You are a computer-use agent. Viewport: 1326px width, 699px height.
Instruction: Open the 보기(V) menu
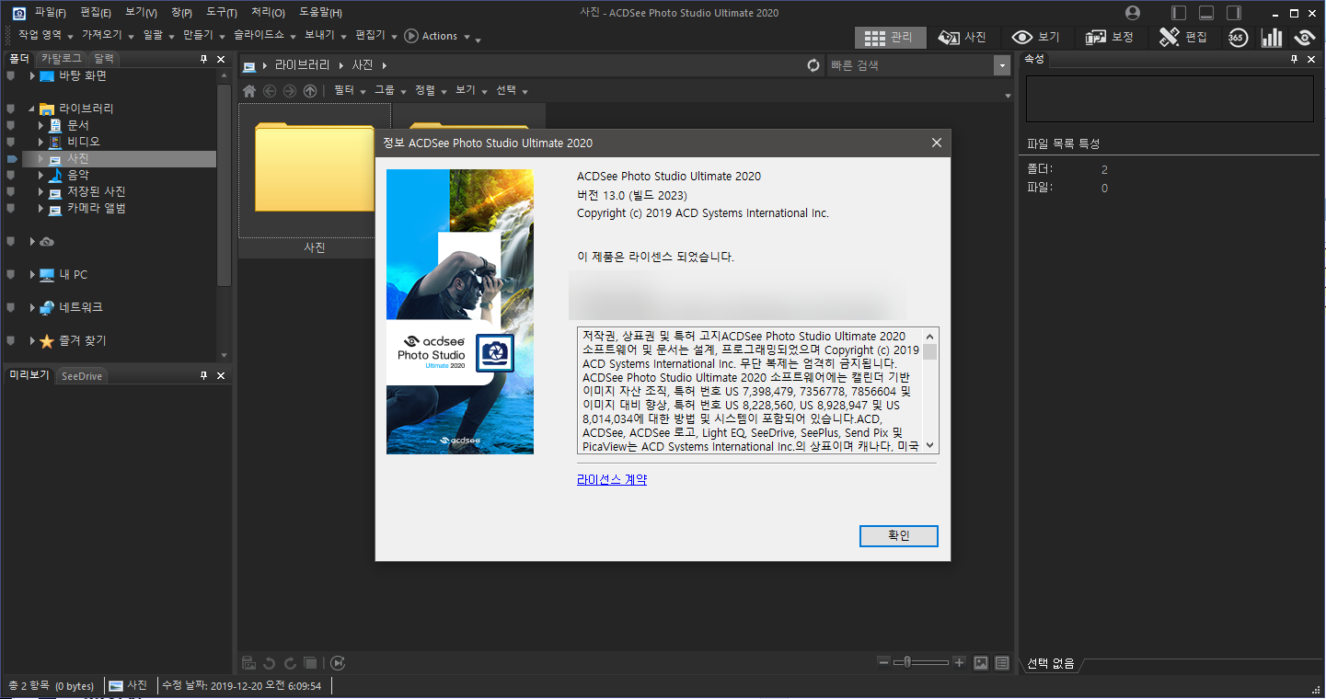[x=141, y=13]
